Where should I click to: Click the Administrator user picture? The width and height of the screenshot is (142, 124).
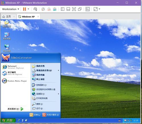(6, 58)
